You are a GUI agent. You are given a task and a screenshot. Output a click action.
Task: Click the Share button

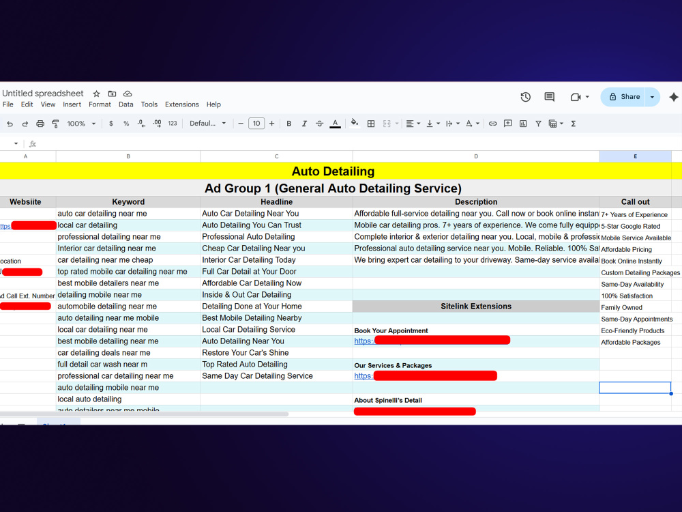tap(624, 97)
